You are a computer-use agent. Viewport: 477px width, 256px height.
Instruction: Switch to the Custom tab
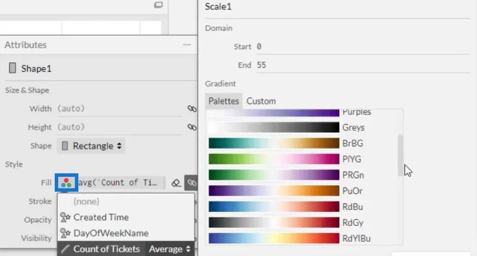tap(261, 101)
